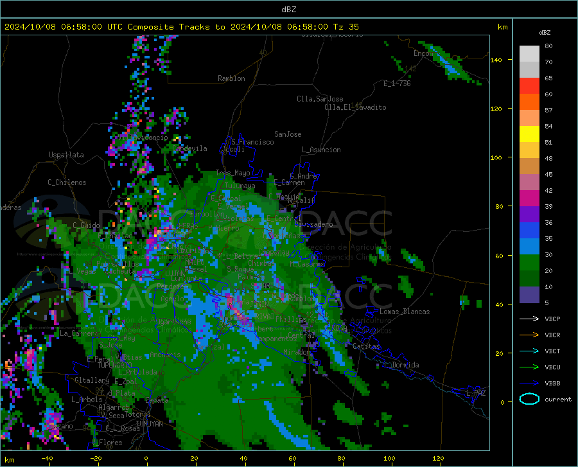This screenshot has width=578, height=467.
Task: Click the 'dBZ' heading above the color legend
Action: point(545,32)
